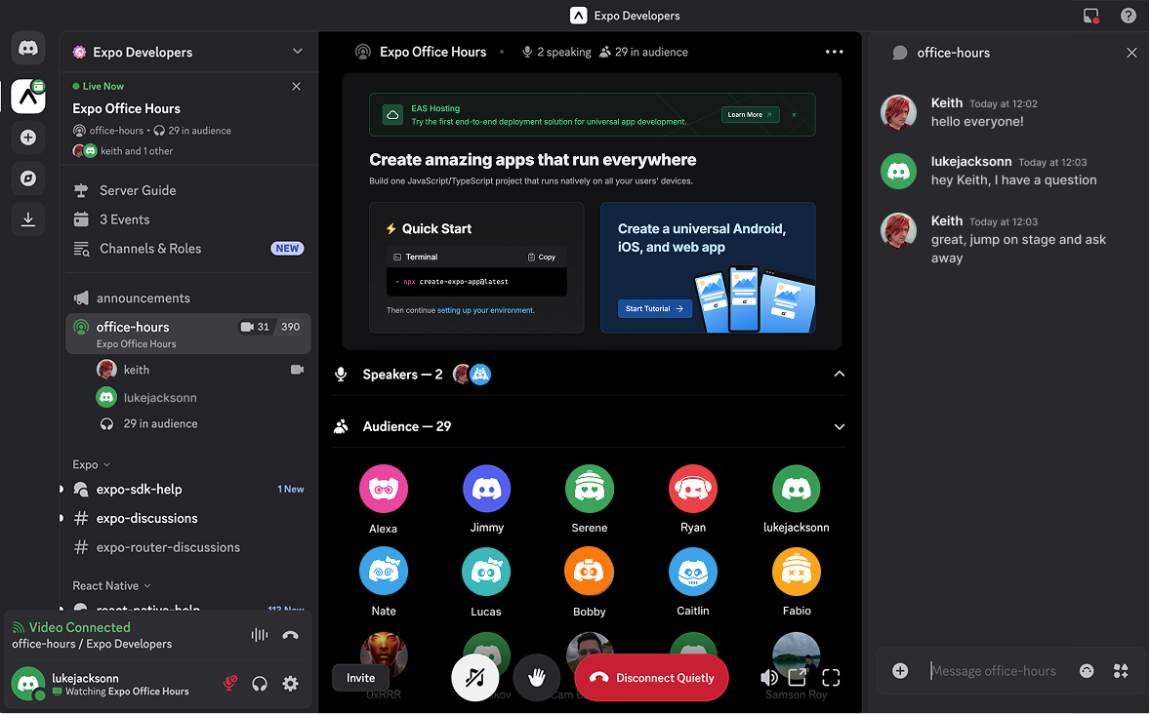Click Start Tutorial button
The width and height of the screenshot is (1150, 714).
(x=654, y=308)
